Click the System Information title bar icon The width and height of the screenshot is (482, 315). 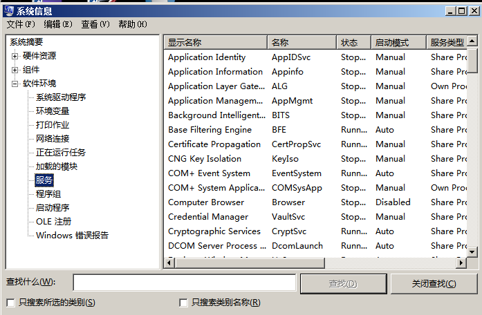tap(9, 11)
